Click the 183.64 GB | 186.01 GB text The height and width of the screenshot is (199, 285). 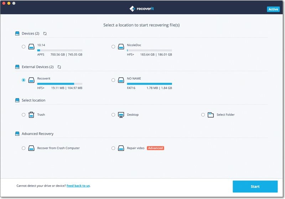click(x=156, y=55)
